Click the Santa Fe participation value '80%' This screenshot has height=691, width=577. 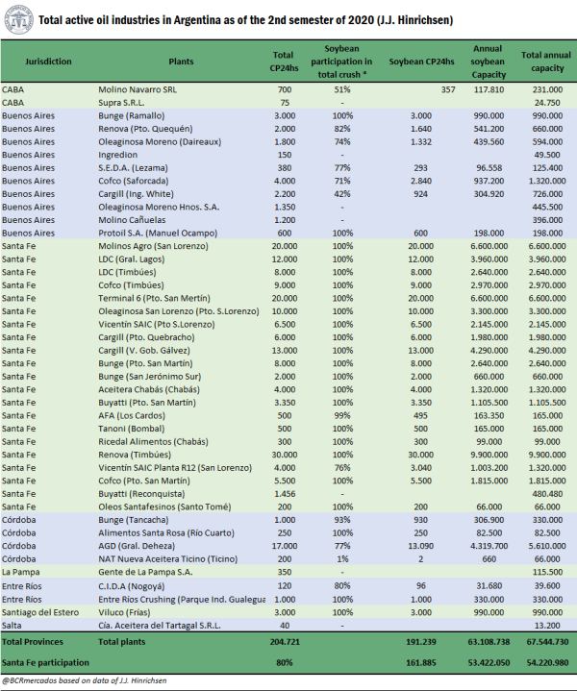(x=285, y=662)
